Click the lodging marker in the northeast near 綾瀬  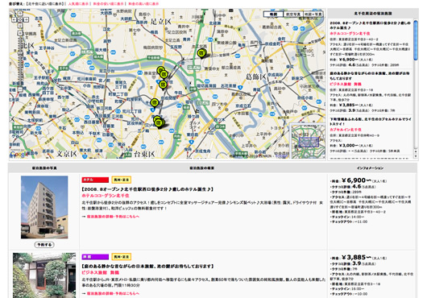coord(201,54)
